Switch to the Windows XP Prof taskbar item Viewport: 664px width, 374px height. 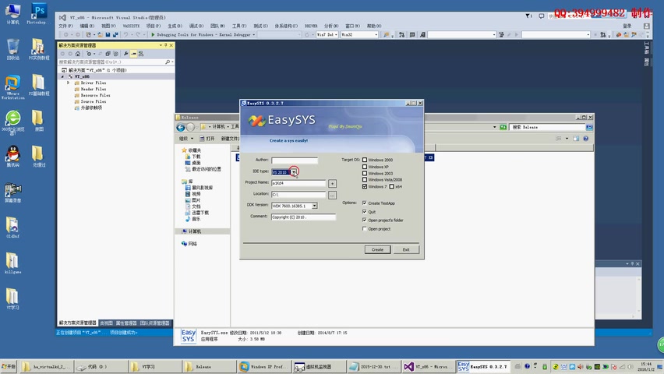(263, 367)
